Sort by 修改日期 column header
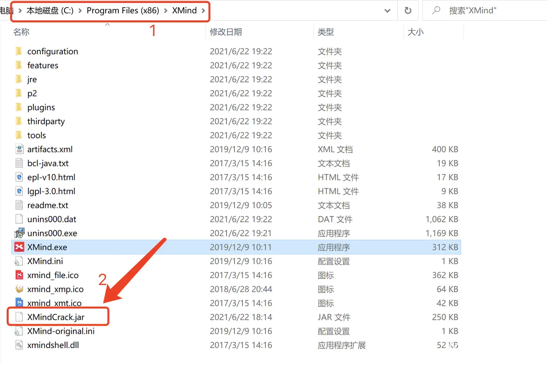Viewport: 547px width, 367px height. (x=226, y=32)
